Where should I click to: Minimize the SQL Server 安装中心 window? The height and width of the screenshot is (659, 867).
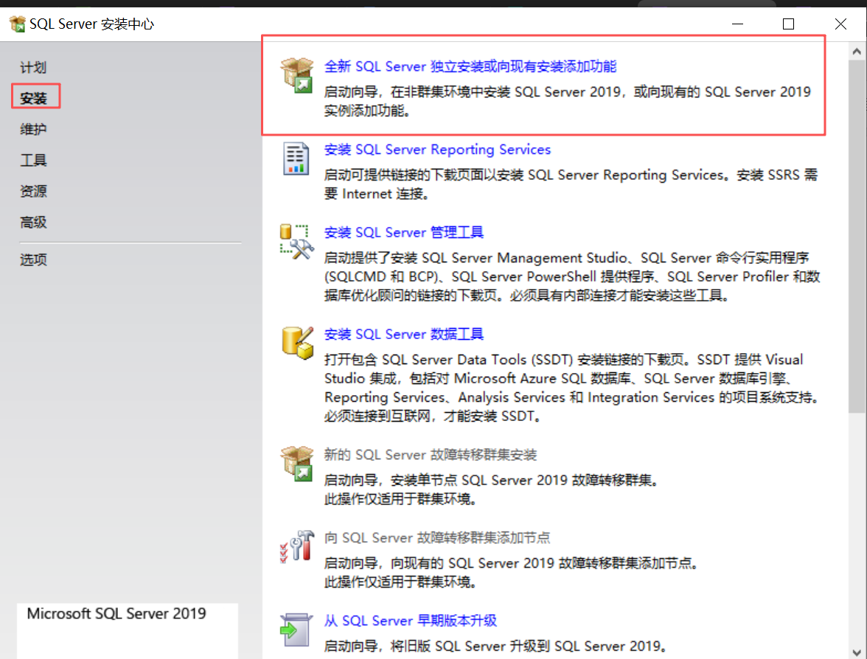pos(737,24)
